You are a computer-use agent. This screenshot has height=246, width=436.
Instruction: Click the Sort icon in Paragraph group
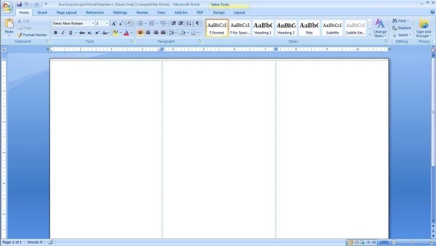point(189,23)
